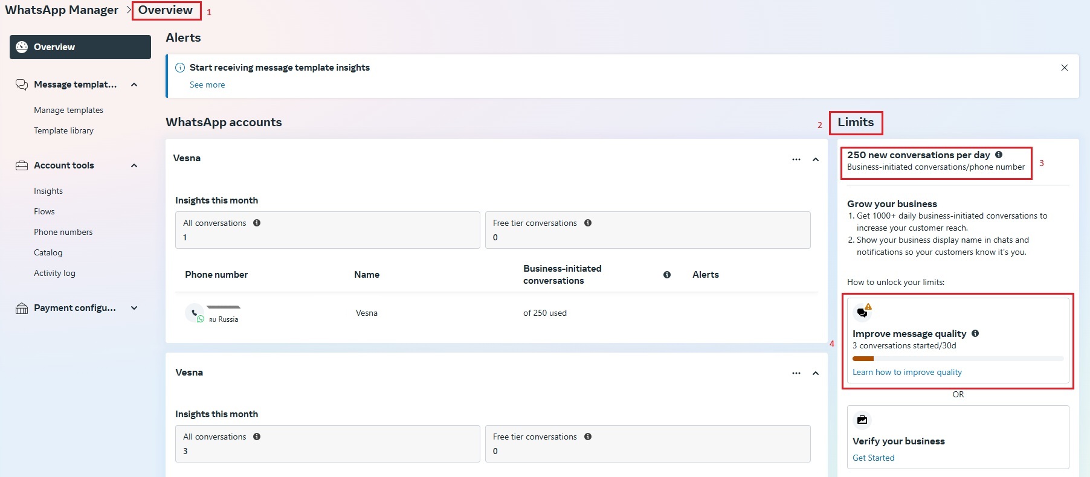The image size is (1090, 477).
Task: Click the See more link in alert
Action: pos(207,85)
